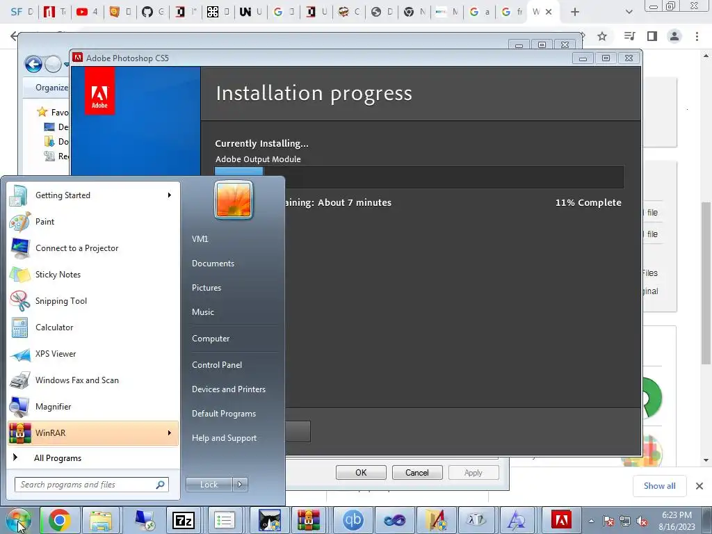The image size is (712, 534).
Task: Click 'Adobe Output Module' text
Action: [258, 159]
